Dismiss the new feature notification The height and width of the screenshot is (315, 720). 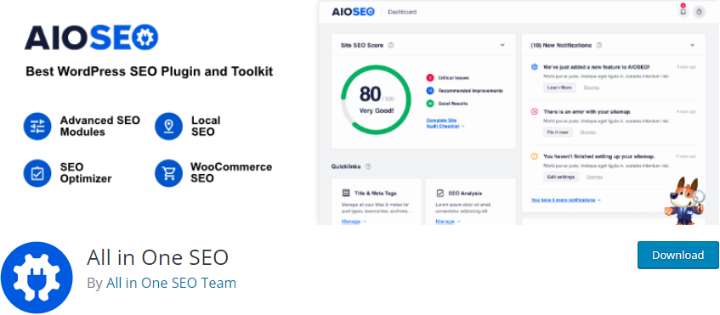(x=592, y=87)
